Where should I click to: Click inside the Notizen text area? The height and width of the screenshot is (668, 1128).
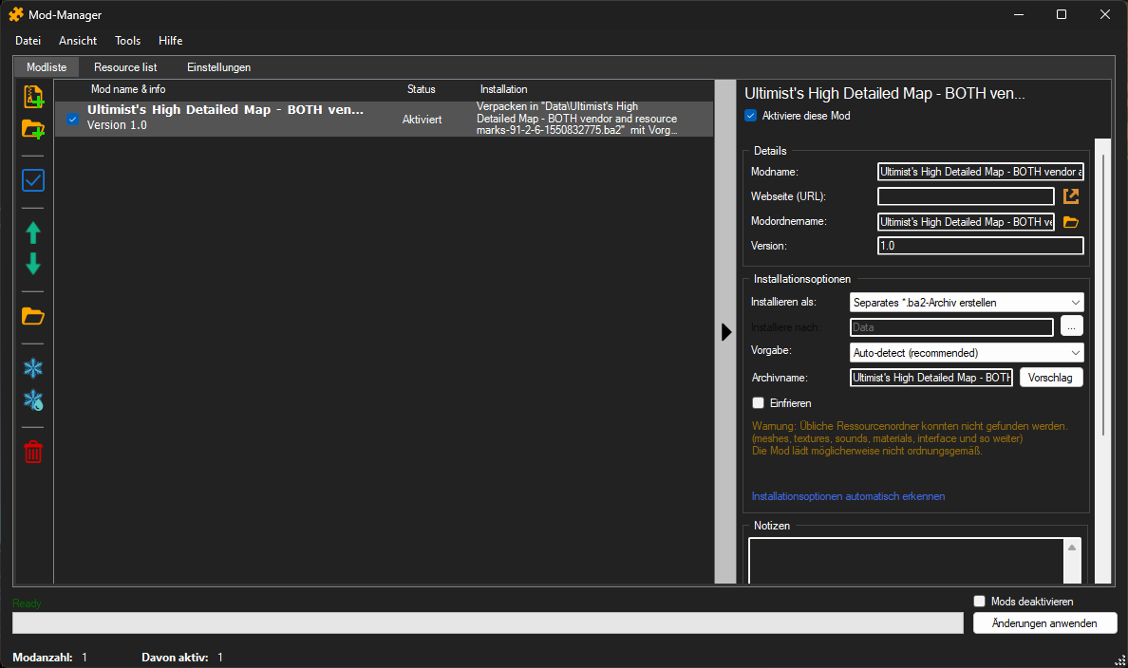[907, 561]
